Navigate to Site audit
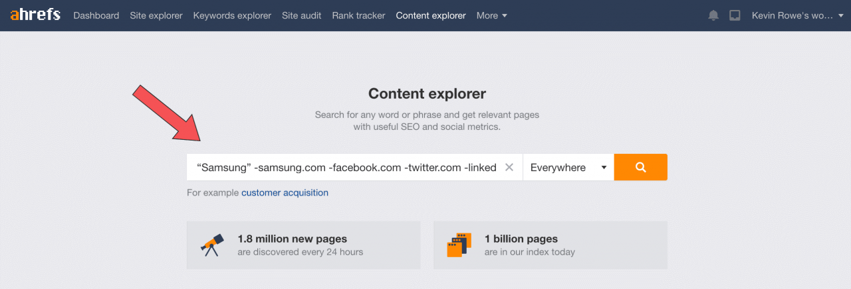The height and width of the screenshot is (289, 851). (x=301, y=15)
